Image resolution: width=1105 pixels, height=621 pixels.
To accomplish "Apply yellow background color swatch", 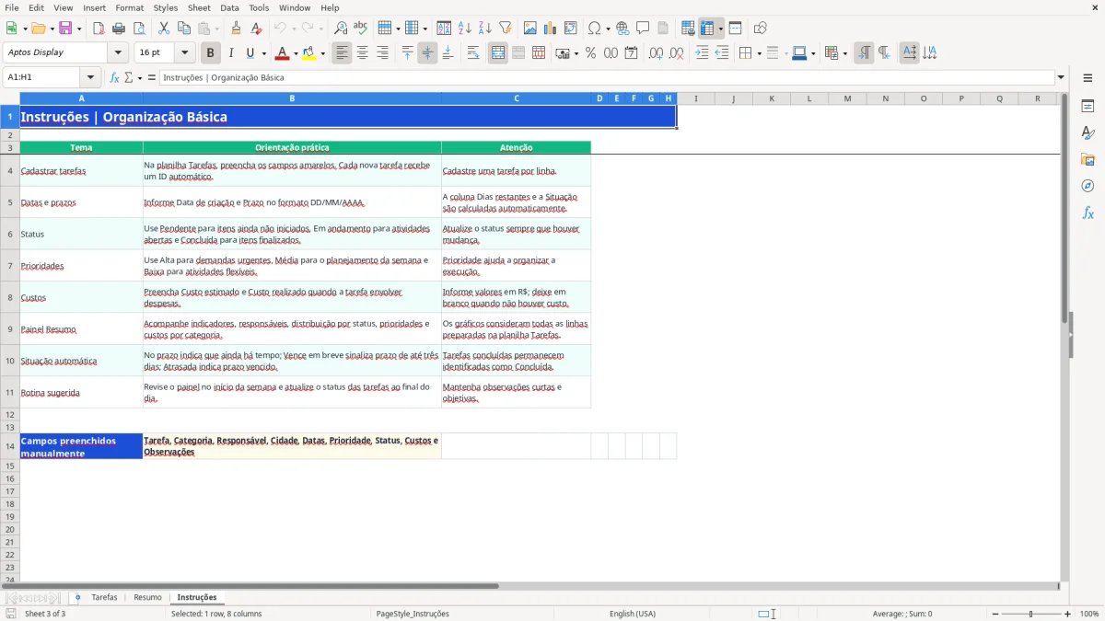I will (x=309, y=53).
